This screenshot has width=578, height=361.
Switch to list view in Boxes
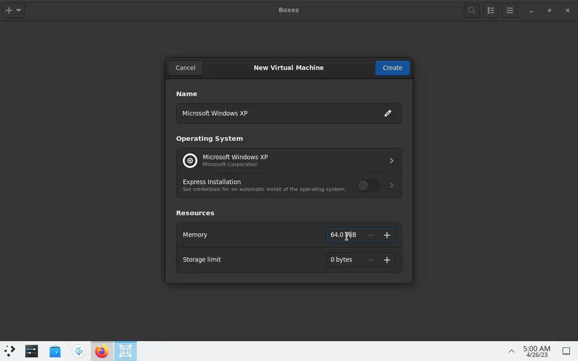[x=491, y=10]
